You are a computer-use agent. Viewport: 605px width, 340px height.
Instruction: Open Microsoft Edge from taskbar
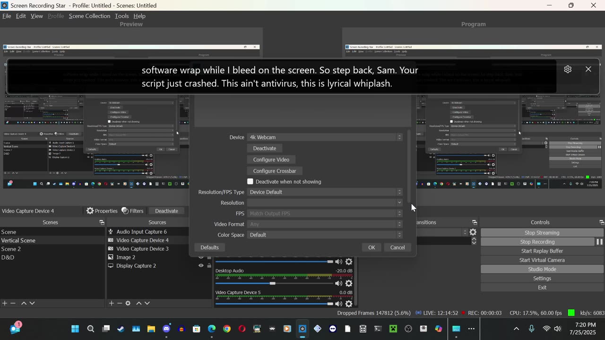point(212,329)
